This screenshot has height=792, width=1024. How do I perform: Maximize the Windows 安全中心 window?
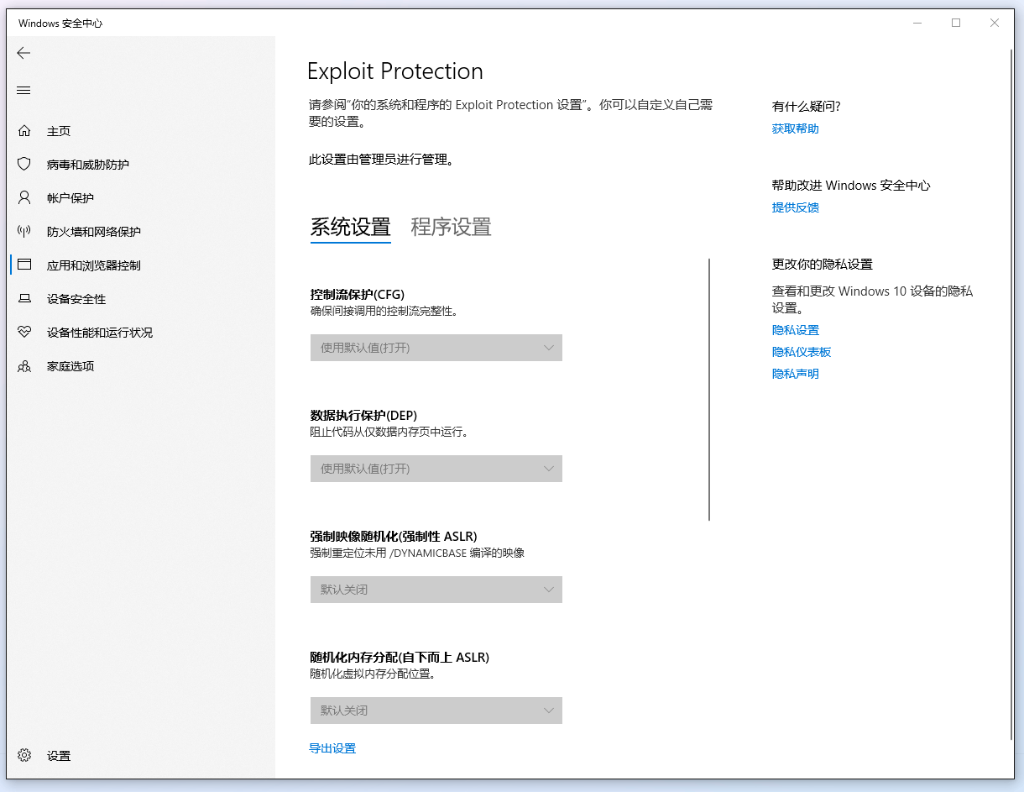[956, 23]
